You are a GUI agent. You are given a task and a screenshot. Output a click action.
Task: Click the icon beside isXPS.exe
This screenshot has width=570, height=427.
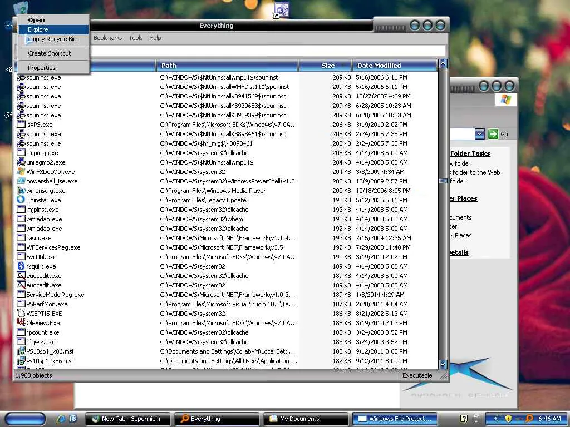(x=21, y=124)
